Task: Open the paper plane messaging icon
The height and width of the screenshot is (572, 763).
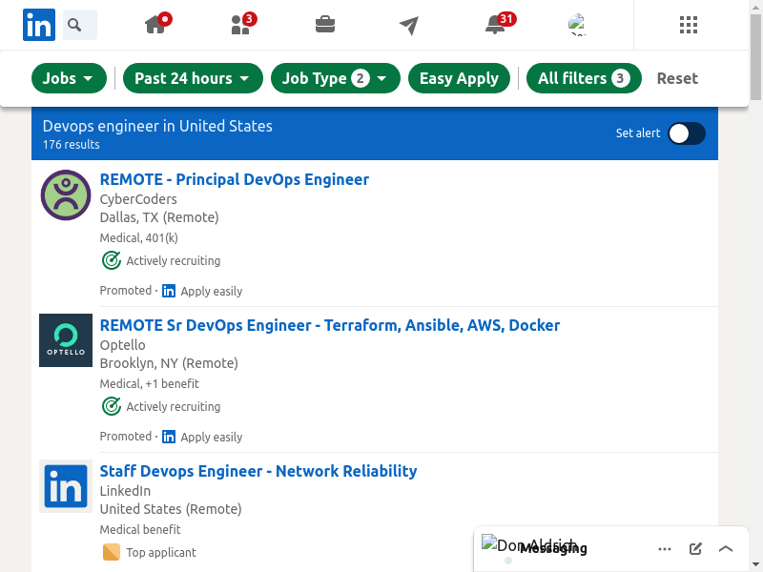Action: coord(409,25)
